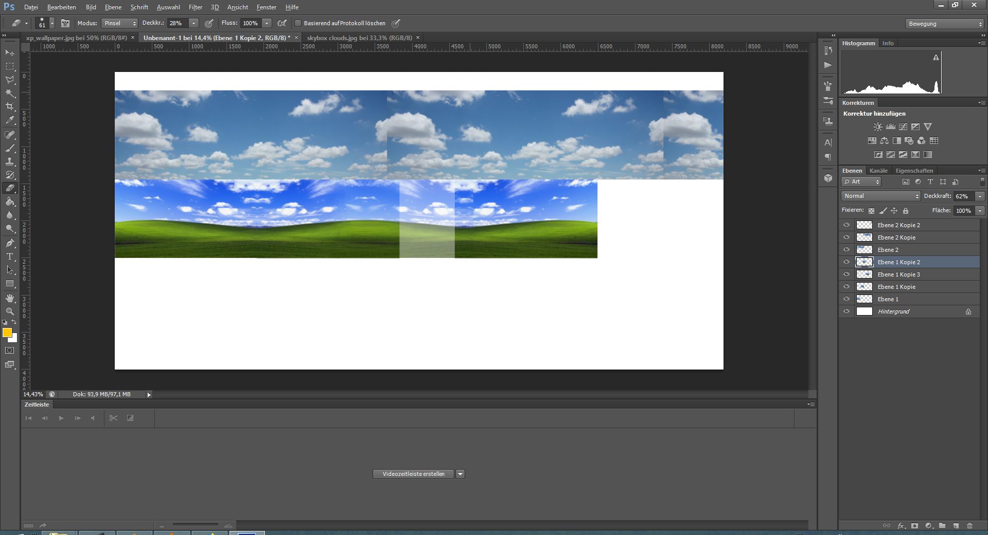Adjust the timeline zoom slider
The width and height of the screenshot is (988, 535).
pyautogui.click(x=195, y=525)
